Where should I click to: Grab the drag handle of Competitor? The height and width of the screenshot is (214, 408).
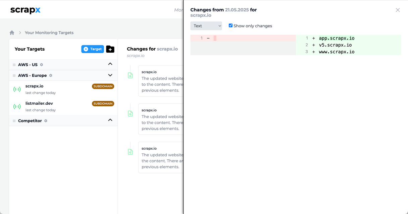click(x=14, y=121)
